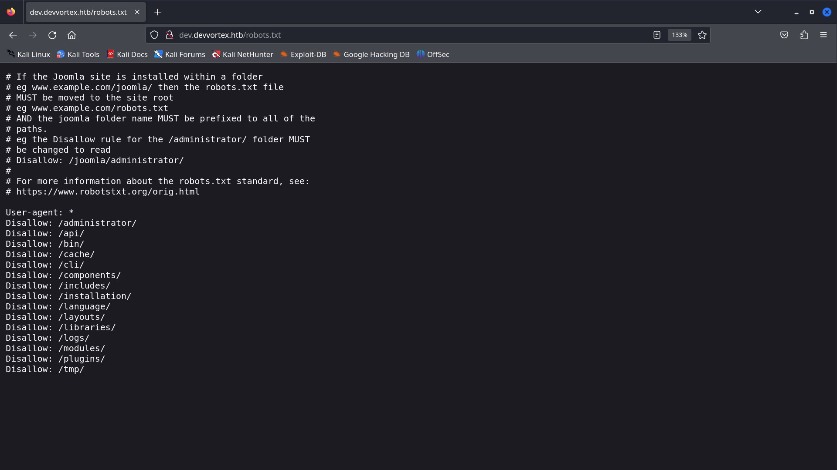Open Google Hacking DB bookmark
This screenshot has width=837, height=470.
371,54
